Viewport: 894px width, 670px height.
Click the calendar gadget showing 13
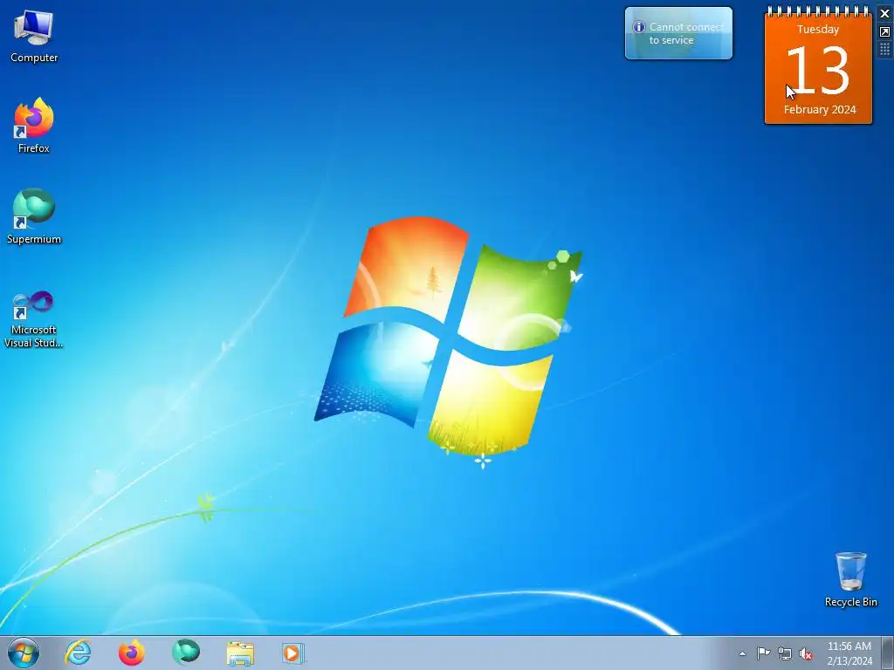coord(818,65)
